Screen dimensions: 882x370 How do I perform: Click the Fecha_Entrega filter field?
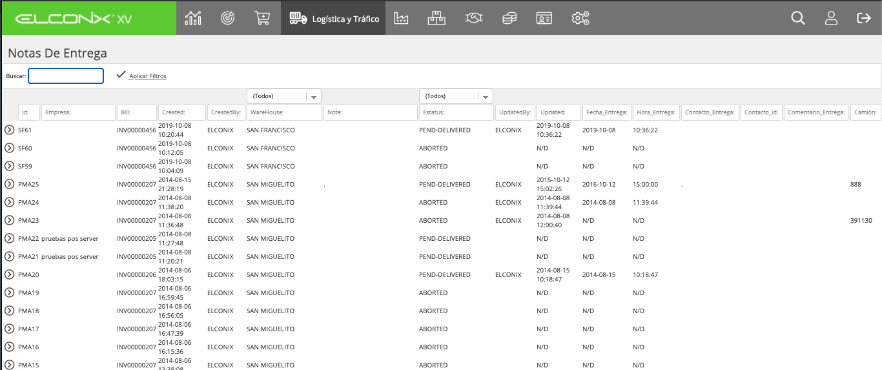click(606, 112)
